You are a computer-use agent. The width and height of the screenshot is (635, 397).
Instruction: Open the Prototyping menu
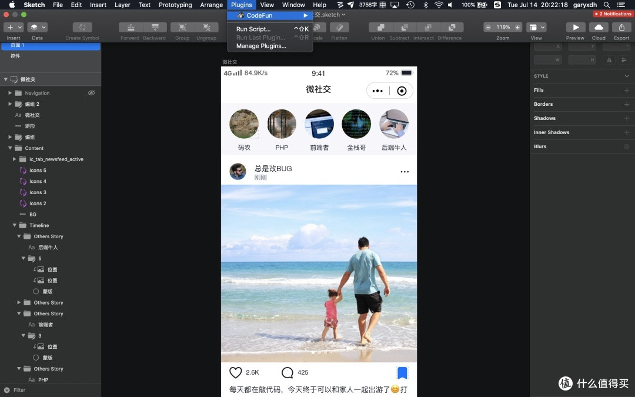(x=175, y=5)
